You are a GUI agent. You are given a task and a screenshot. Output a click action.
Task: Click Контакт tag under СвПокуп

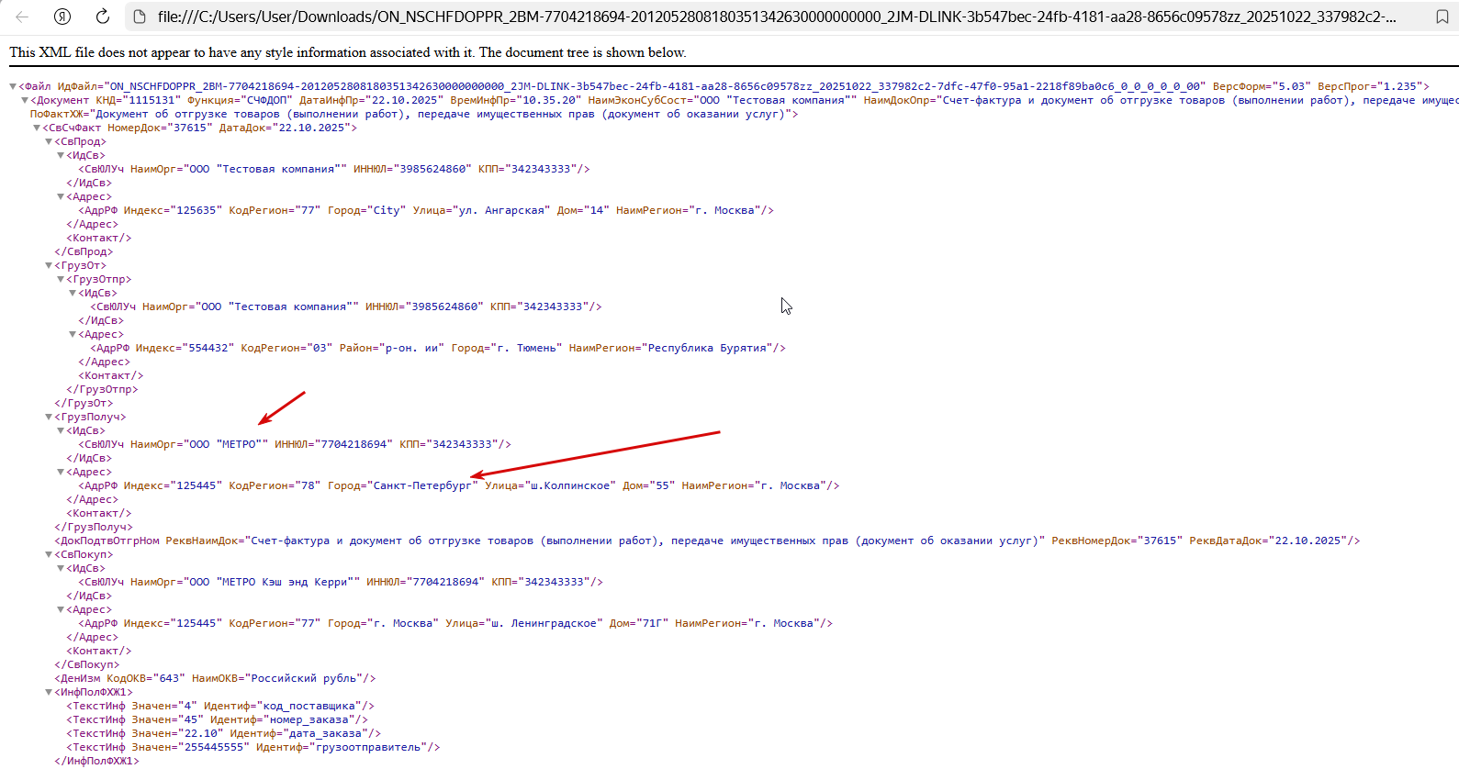[x=98, y=651]
